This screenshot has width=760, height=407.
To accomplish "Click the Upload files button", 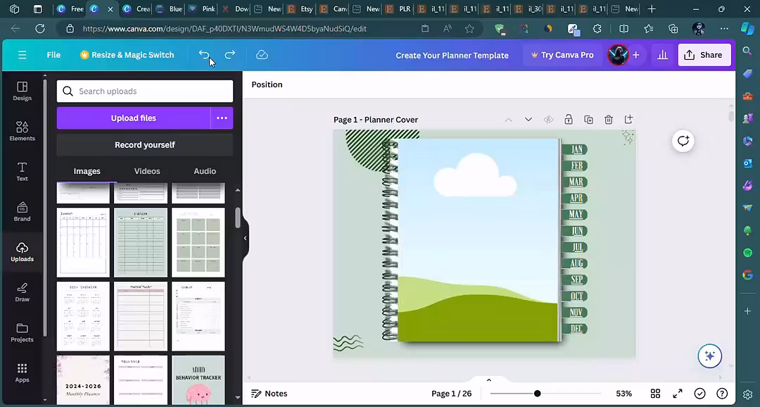I will tap(134, 118).
